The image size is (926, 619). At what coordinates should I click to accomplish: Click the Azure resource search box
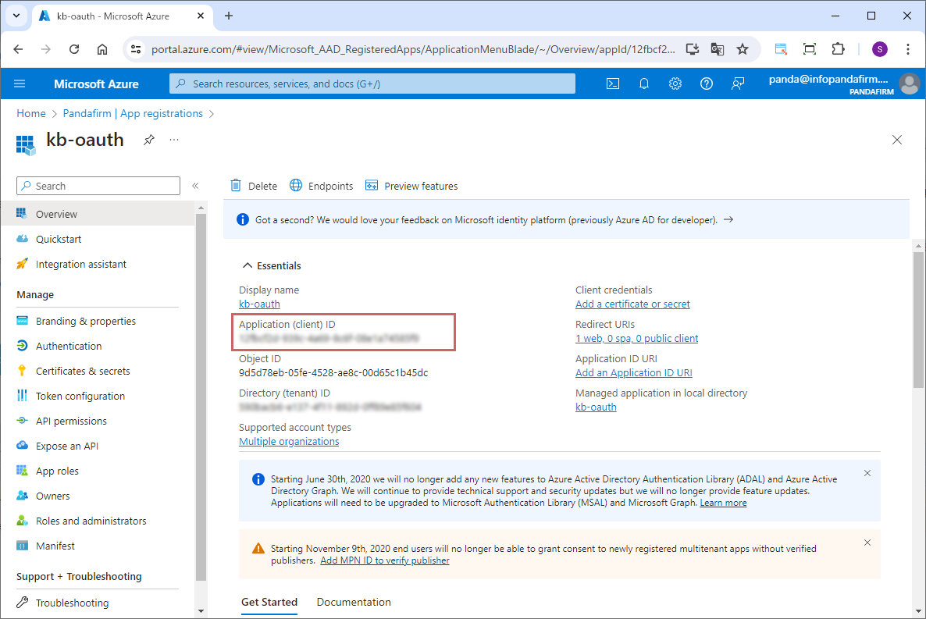point(372,84)
